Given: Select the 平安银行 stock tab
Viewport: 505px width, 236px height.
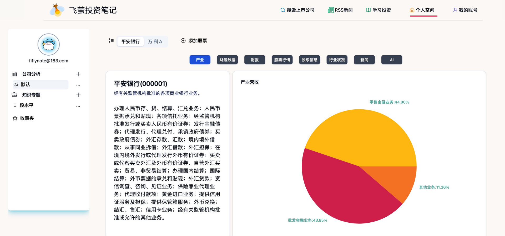Looking at the screenshot, I should [130, 41].
